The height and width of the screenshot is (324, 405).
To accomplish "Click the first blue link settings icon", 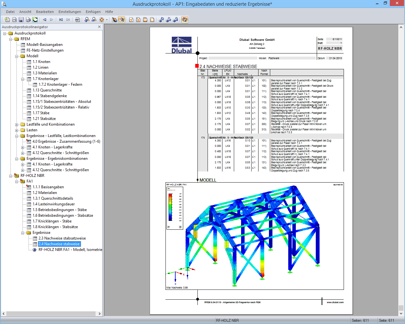I will pos(161,20).
